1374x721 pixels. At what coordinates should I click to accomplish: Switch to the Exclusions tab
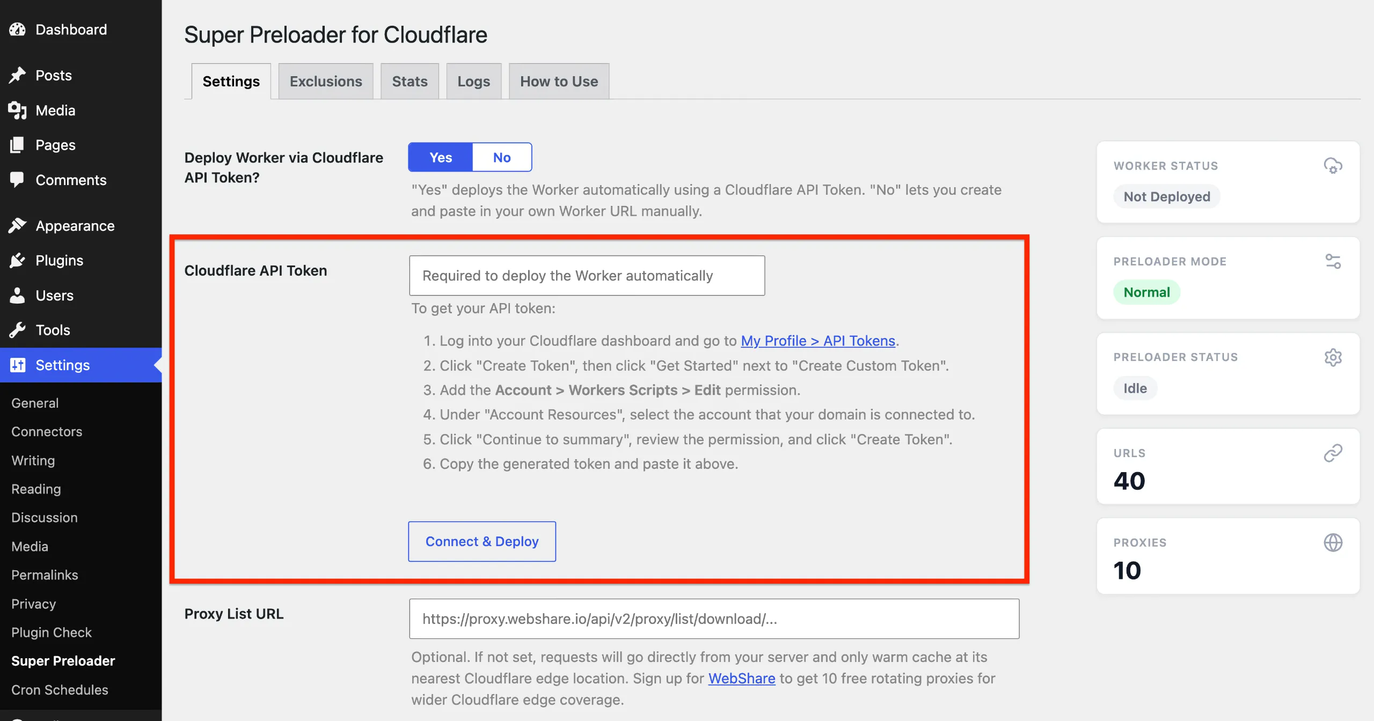click(326, 81)
